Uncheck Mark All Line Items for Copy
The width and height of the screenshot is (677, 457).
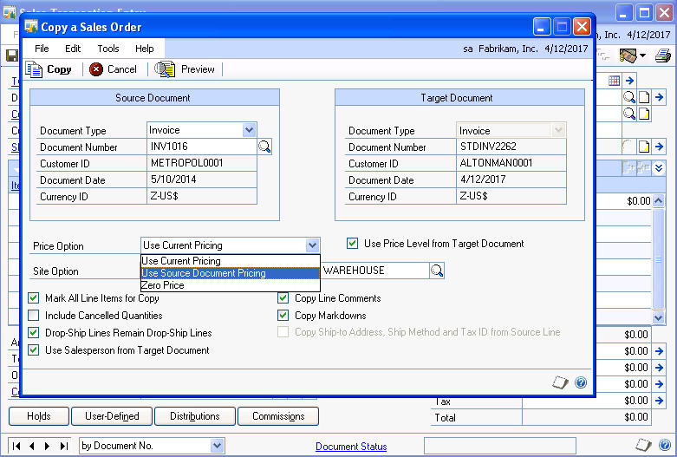pos(34,298)
